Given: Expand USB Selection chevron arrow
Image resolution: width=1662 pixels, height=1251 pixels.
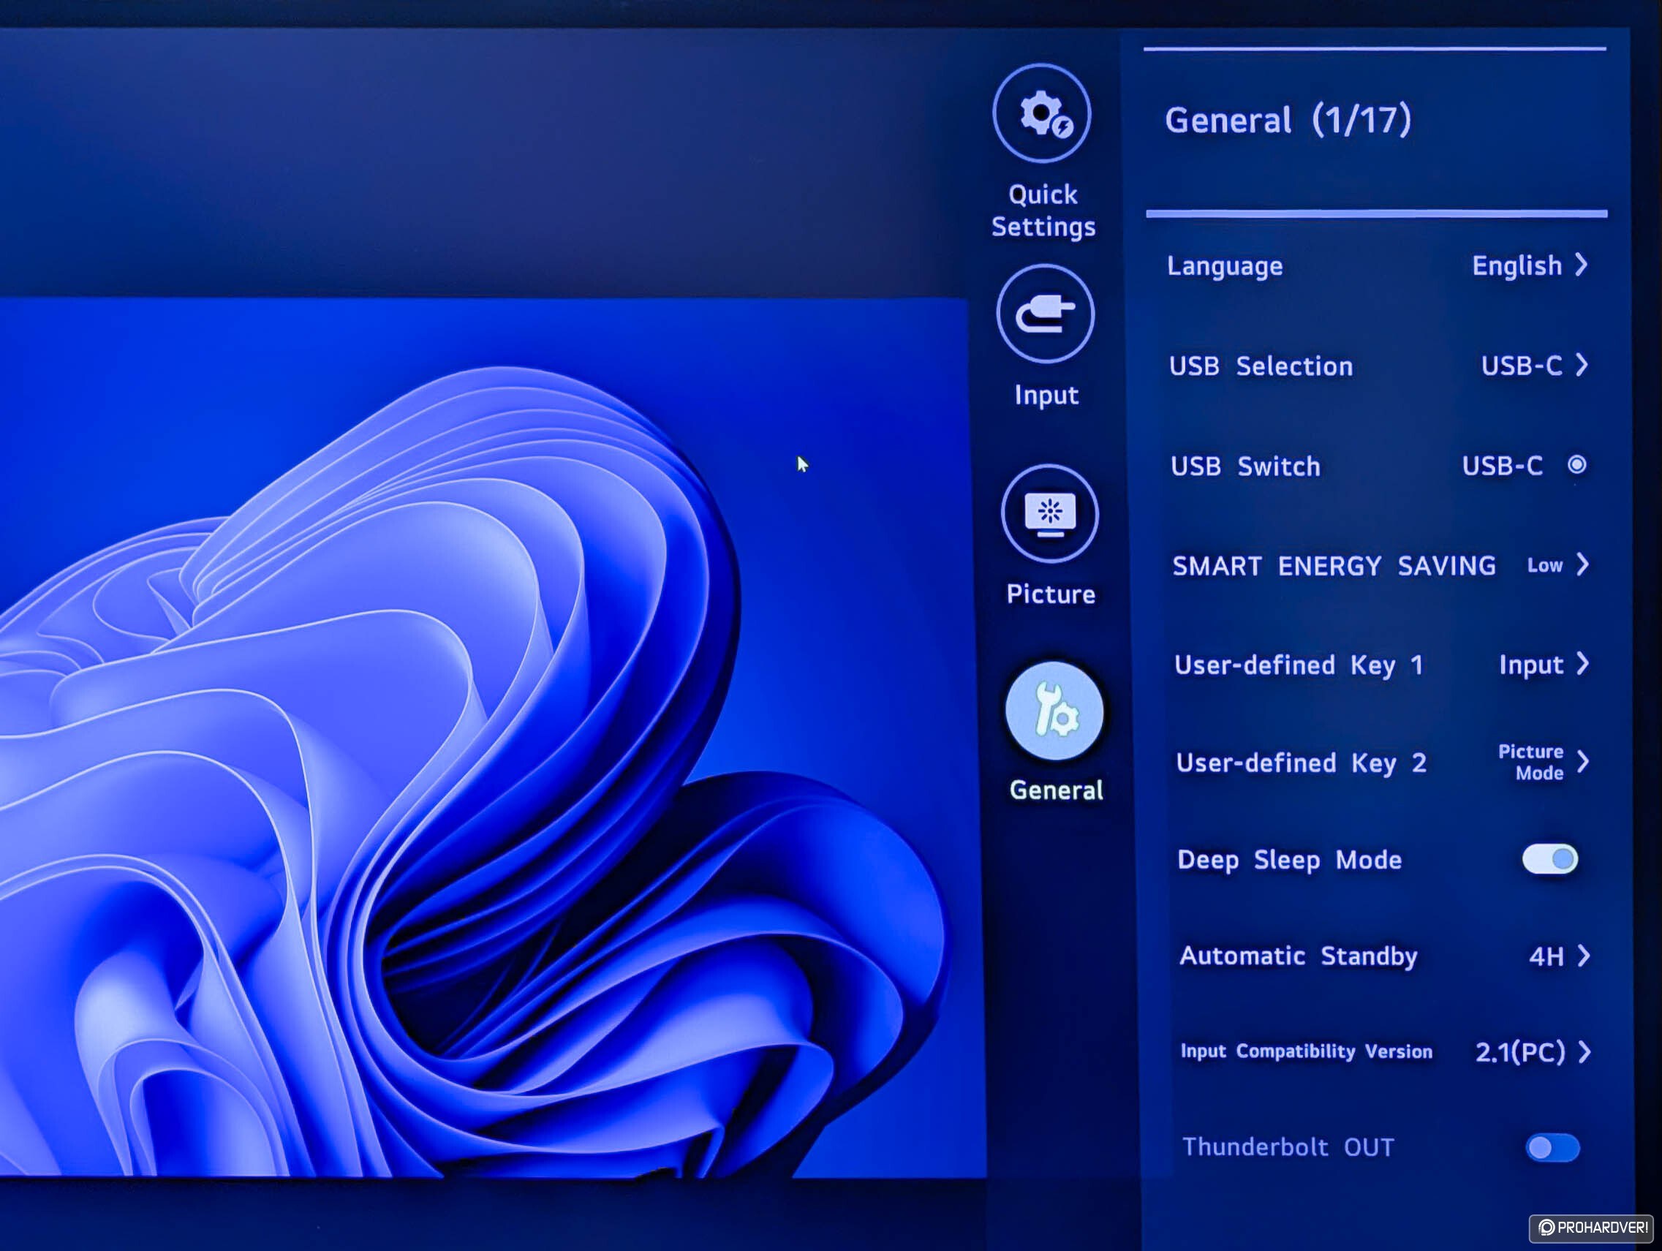Looking at the screenshot, I should pos(1582,364).
